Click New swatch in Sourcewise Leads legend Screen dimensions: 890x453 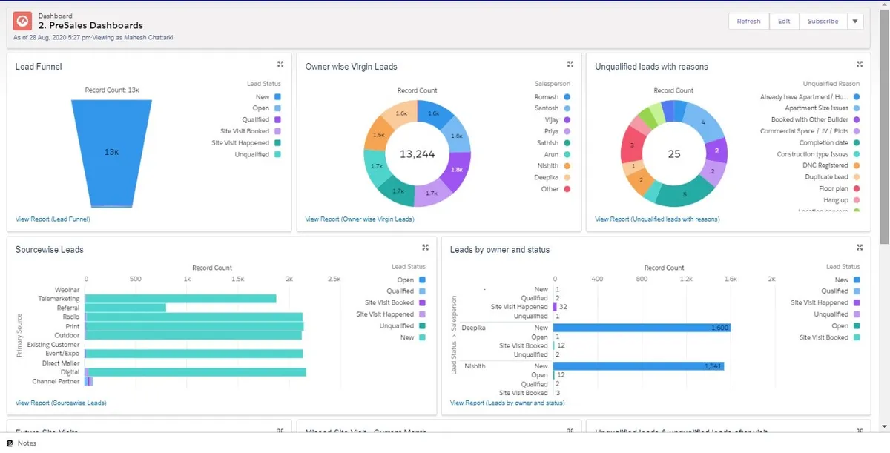422,337
